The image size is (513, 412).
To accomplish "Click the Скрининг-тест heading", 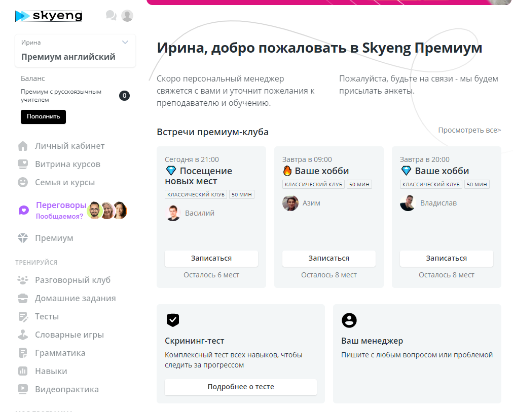I will (194, 341).
